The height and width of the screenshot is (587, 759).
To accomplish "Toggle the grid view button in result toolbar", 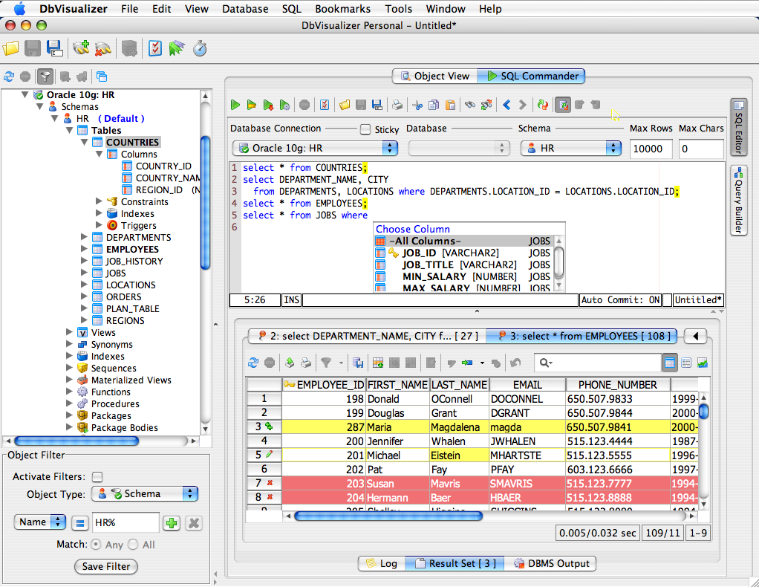I will coord(670,363).
